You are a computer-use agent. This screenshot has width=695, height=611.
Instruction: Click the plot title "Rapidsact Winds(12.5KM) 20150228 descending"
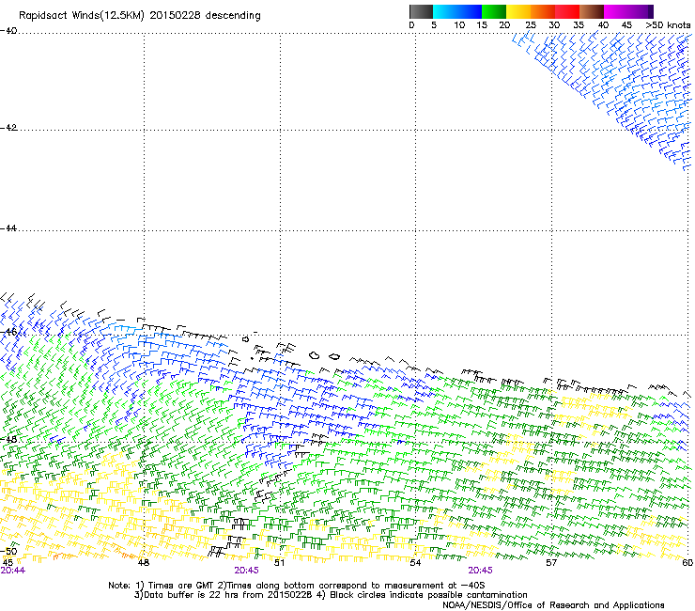pos(140,16)
